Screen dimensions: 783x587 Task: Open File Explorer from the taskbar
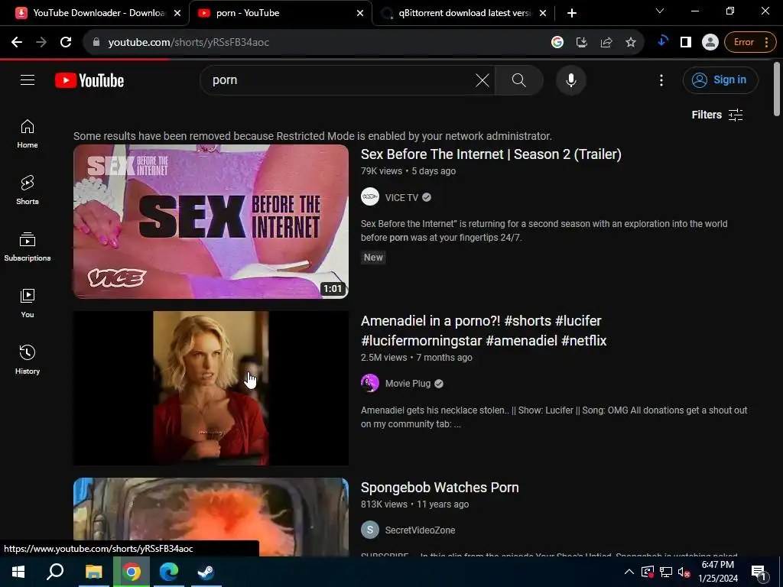click(x=93, y=572)
